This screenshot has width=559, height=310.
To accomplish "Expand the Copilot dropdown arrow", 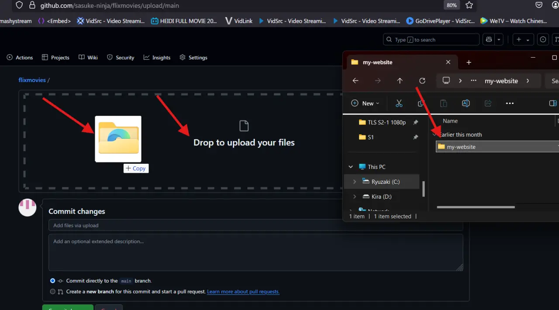I will coord(499,40).
